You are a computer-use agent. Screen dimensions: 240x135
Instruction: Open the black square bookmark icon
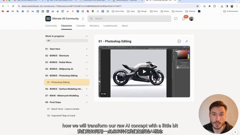[199, 11]
